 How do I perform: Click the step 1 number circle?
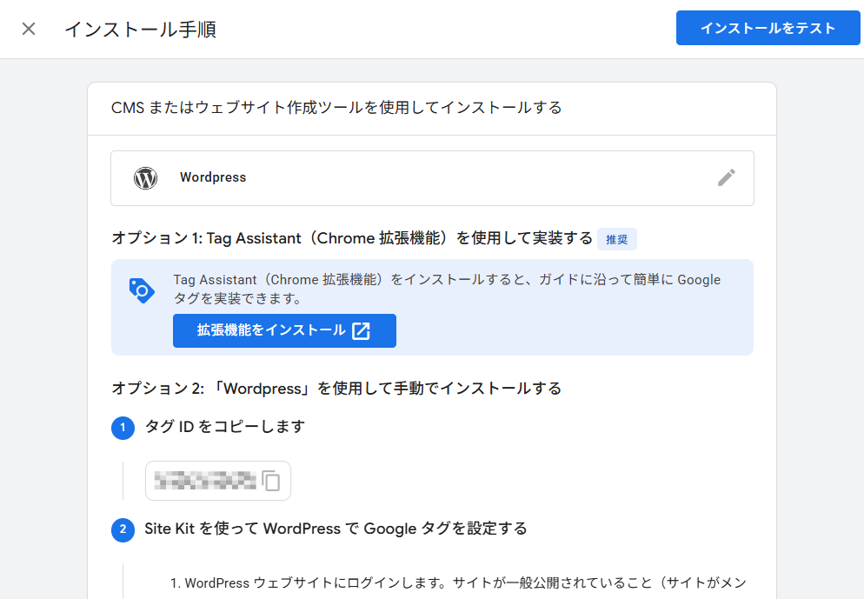tap(123, 428)
